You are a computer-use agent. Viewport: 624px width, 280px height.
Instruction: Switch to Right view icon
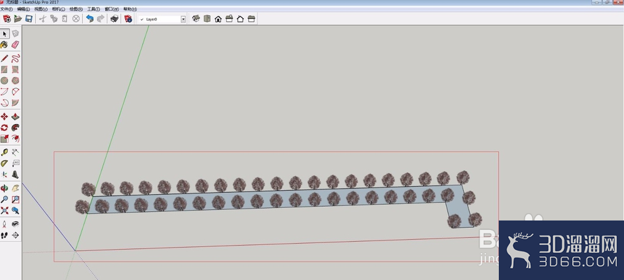click(229, 19)
